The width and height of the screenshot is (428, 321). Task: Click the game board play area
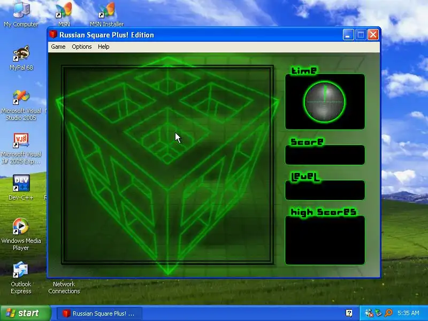pyautogui.click(x=167, y=165)
